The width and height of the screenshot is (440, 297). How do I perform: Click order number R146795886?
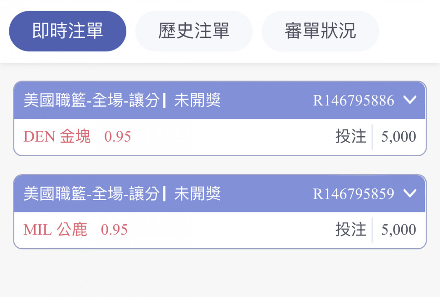354,100
